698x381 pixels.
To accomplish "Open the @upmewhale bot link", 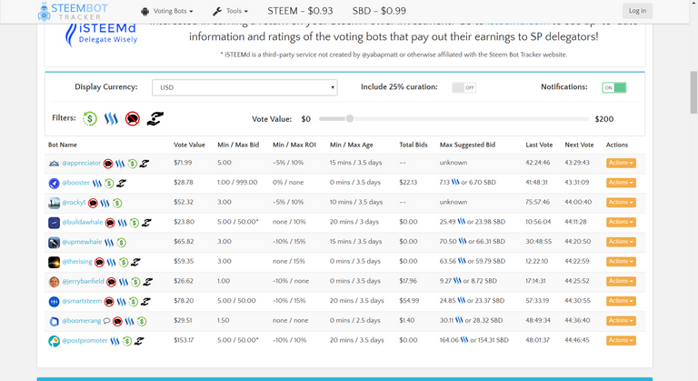I will point(82,242).
